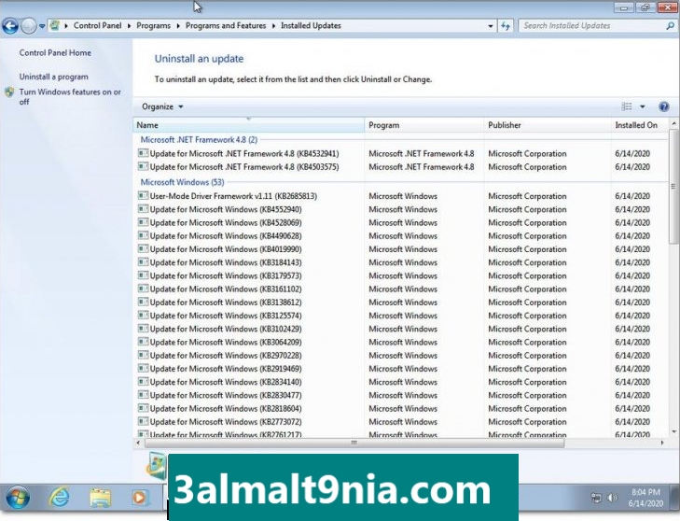Launch Windows Media Player from taskbar
Viewport: 680px width, 521px height.
pos(139,498)
